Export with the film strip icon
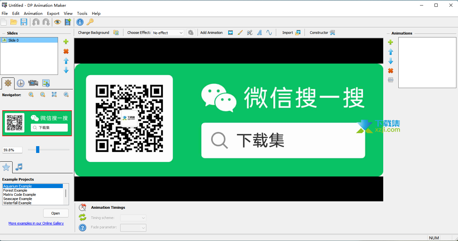458x241 pixels. [x=68, y=22]
